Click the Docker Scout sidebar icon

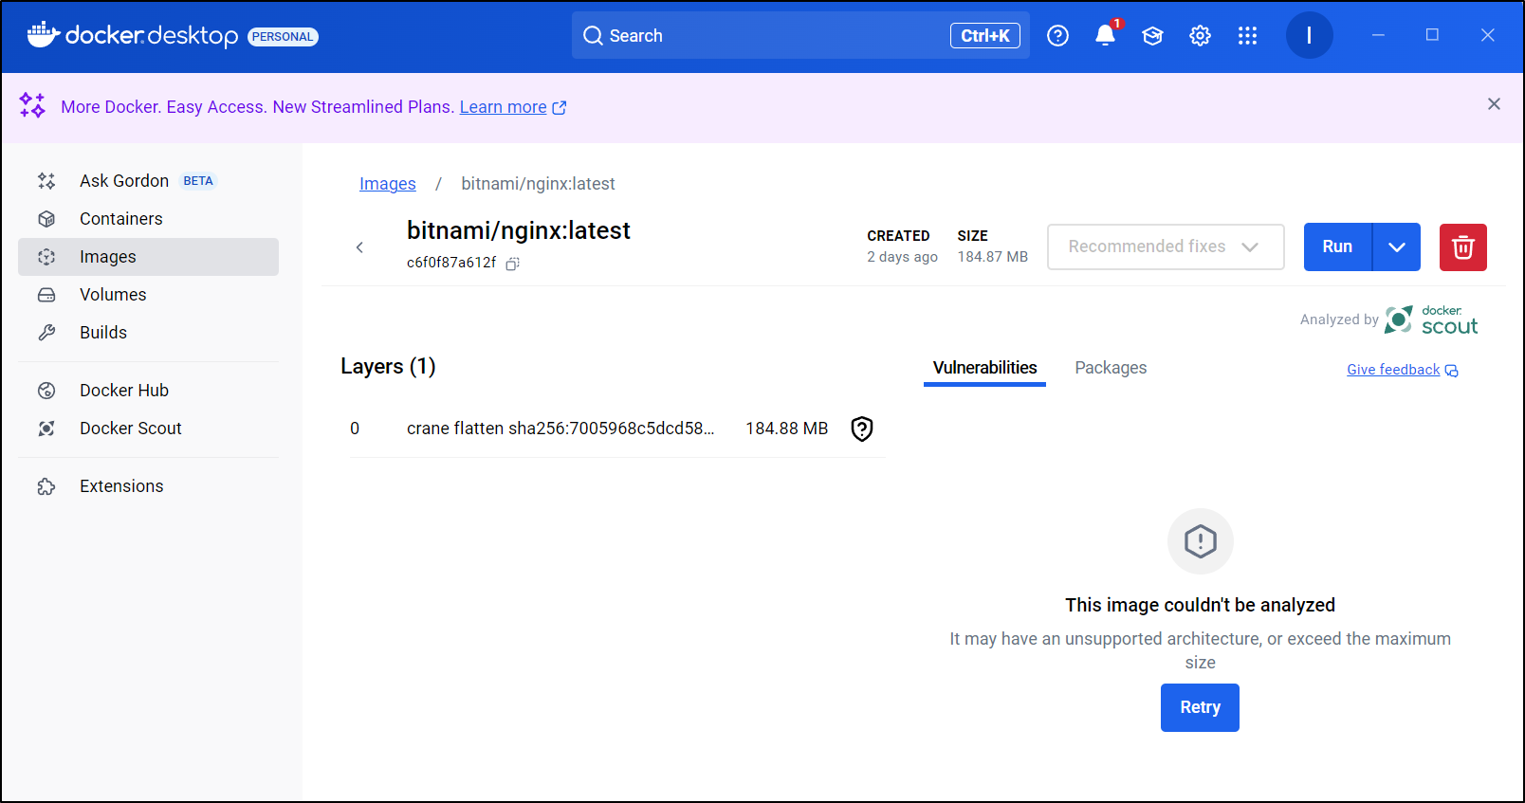pos(46,429)
